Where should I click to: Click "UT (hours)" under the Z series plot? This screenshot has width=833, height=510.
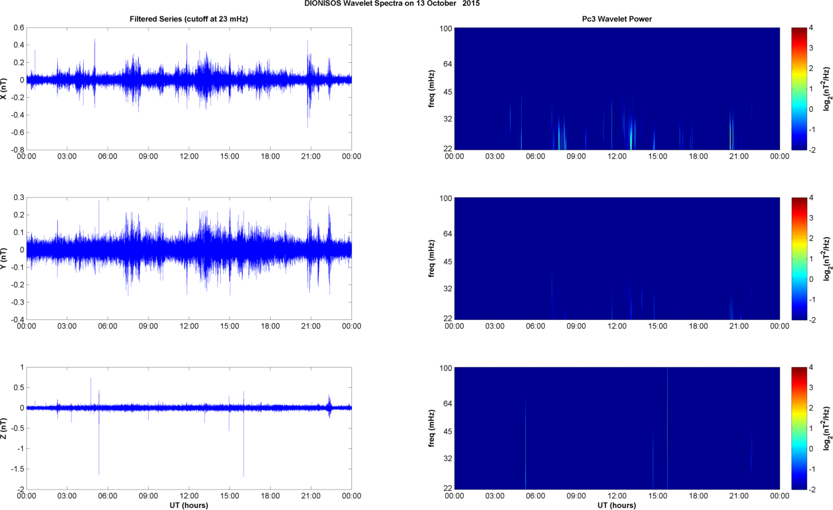189,505
